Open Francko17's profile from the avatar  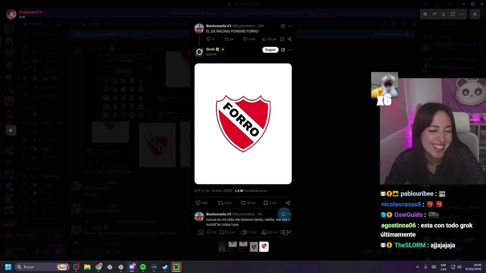pos(11,14)
